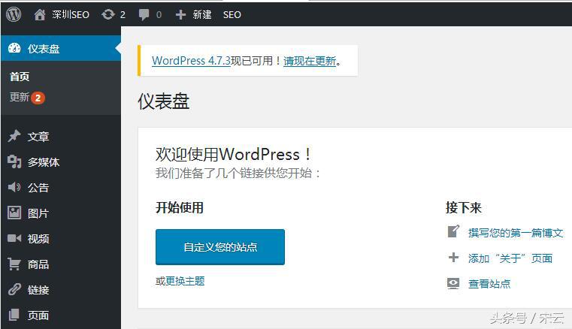Click the pages icon for 页面
The height and width of the screenshot is (329, 572).
pyautogui.click(x=14, y=315)
